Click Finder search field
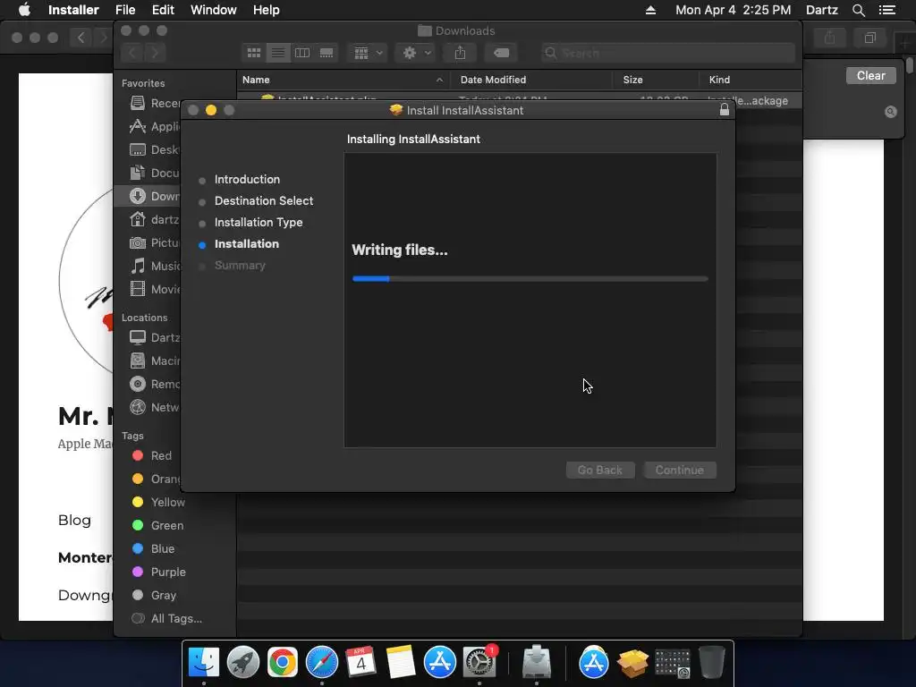916x687 pixels. 667,53
